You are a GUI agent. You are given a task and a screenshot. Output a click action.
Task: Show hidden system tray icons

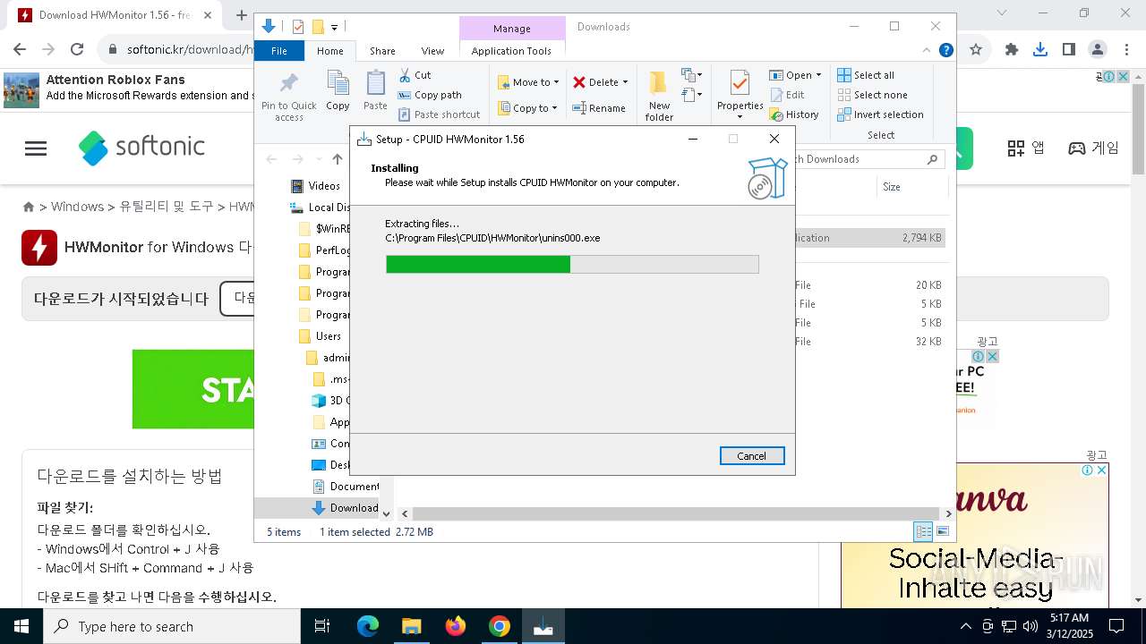[x=965, y=626]
